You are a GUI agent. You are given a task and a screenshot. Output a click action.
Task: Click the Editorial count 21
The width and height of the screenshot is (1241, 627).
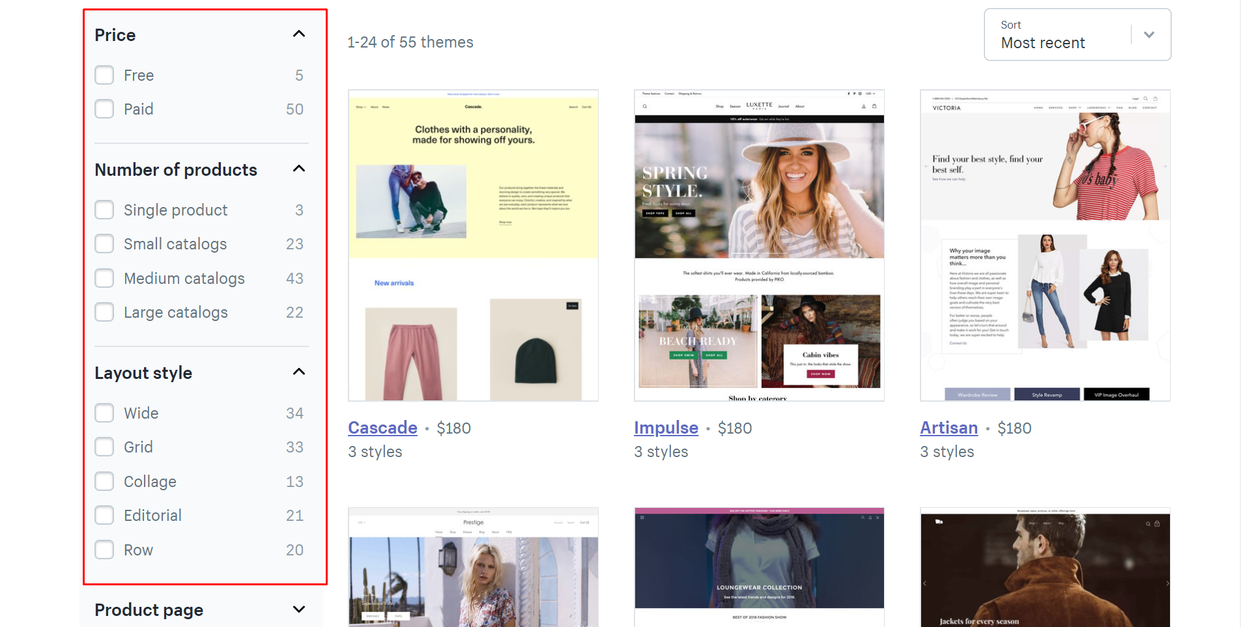click(294, 516)
